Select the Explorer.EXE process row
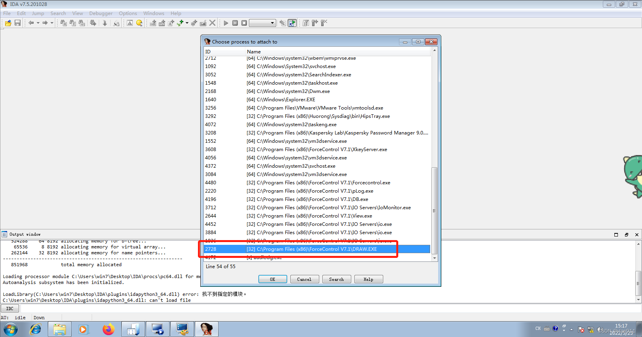642x337 pixels. (x=317, y=100)
